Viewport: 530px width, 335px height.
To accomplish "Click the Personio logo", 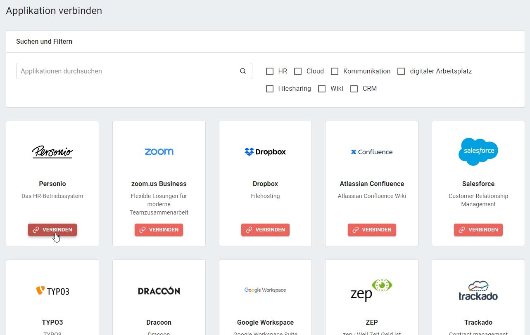I will point(52,152).
